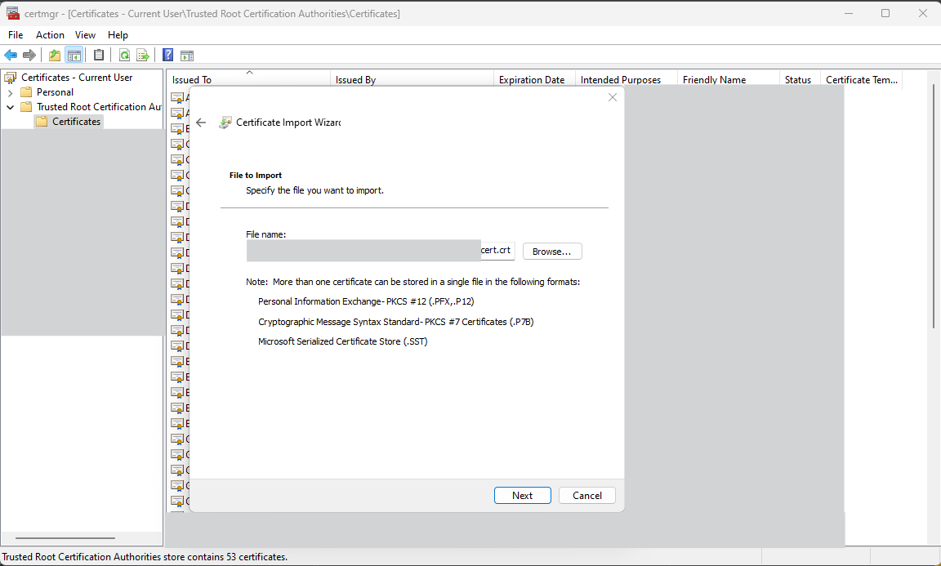Viewport: 941px width, 566px height.
Task: Cancel the certificate import wizard
Action: [587, 495]
